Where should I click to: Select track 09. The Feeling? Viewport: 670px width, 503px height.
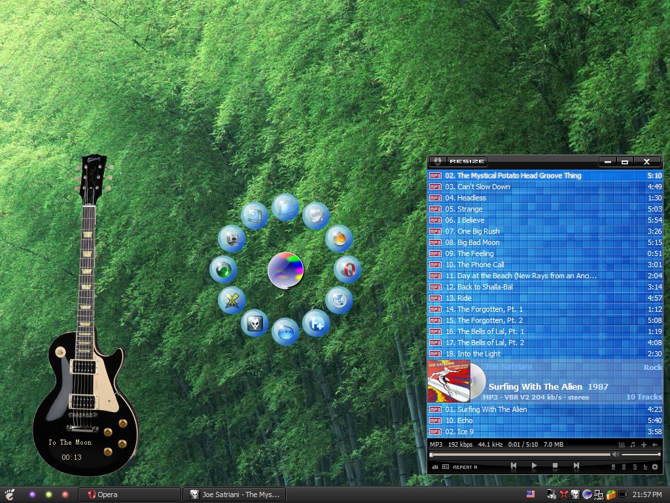click(x=545, y=253)
